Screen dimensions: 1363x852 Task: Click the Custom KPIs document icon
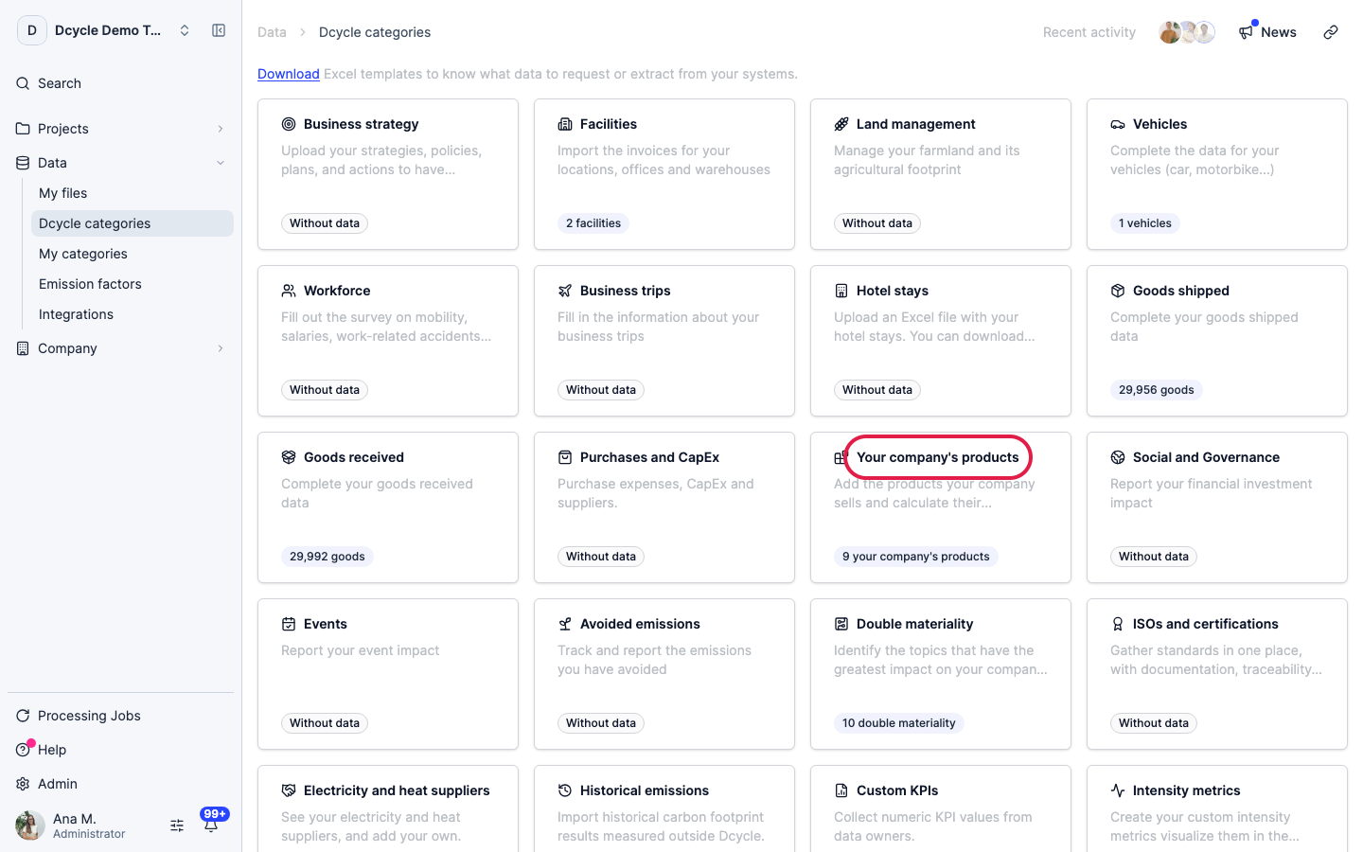point(841,790)
